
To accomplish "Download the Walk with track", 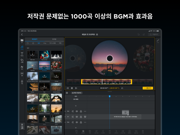I will pos(32,55).
